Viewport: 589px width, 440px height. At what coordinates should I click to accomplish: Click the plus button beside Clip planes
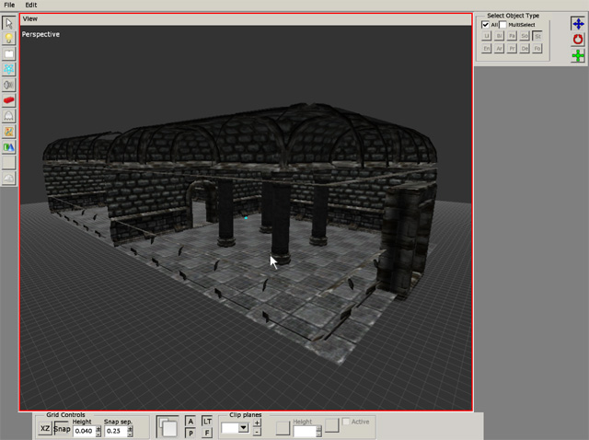point(257,423)
